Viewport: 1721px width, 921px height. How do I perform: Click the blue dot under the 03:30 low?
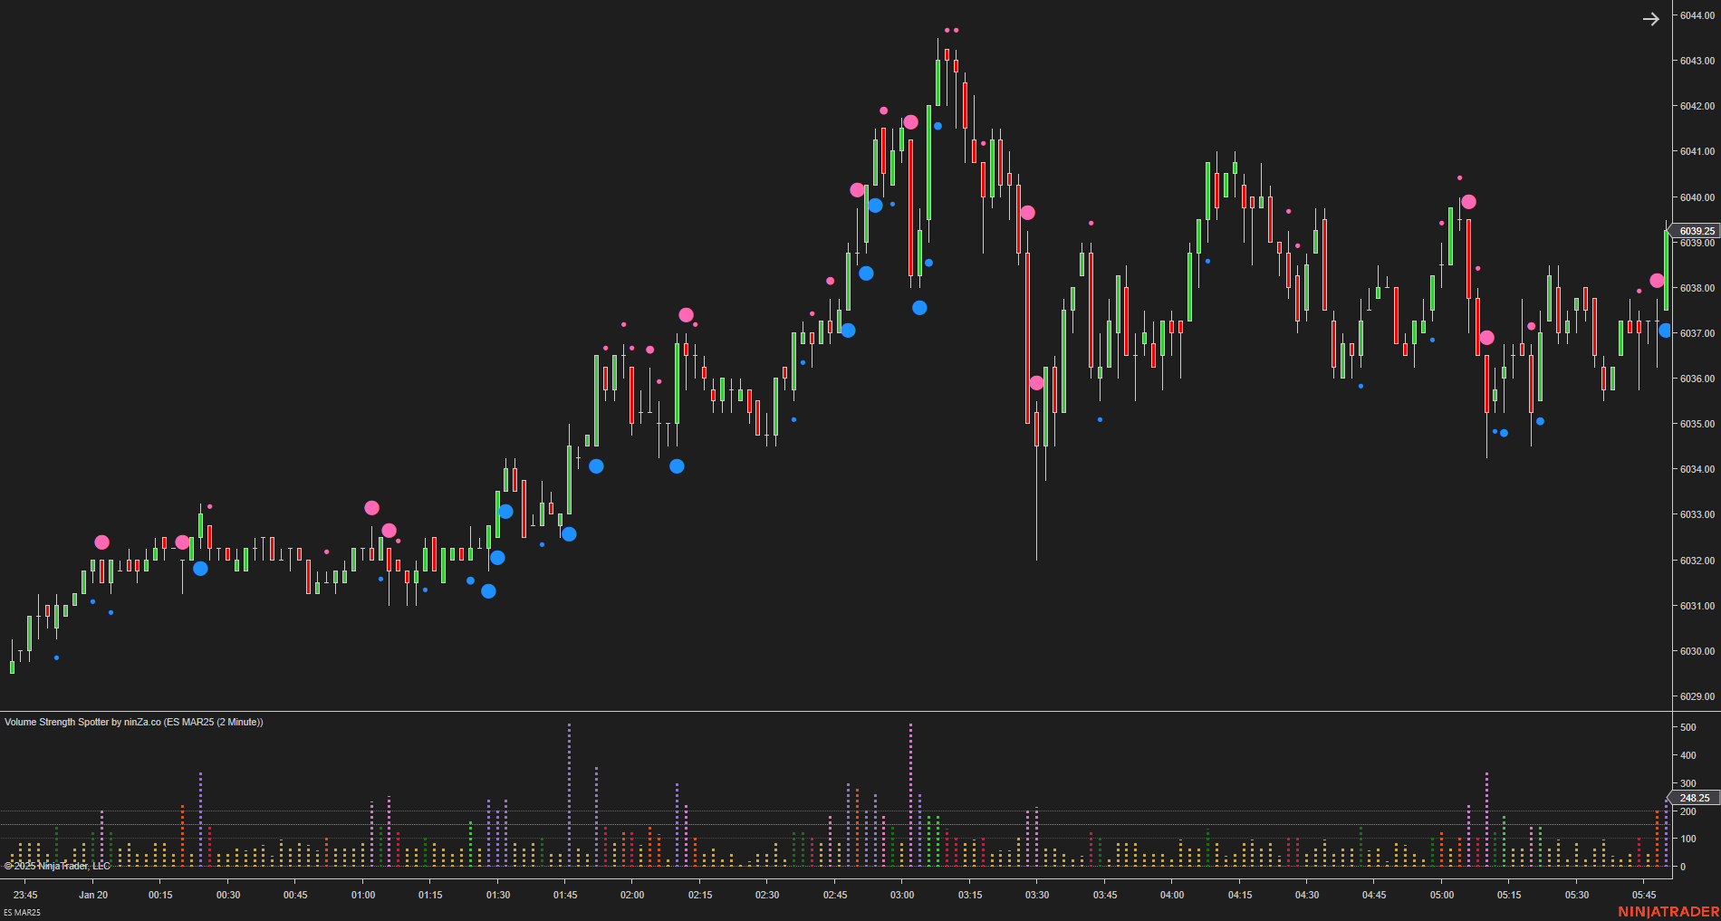pos(1101,419)
